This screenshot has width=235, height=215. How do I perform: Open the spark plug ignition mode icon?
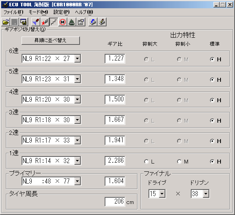pyautogui.click(x=45, y=22)
